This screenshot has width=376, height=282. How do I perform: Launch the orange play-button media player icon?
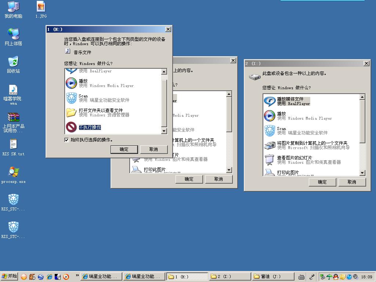(66, 277)
